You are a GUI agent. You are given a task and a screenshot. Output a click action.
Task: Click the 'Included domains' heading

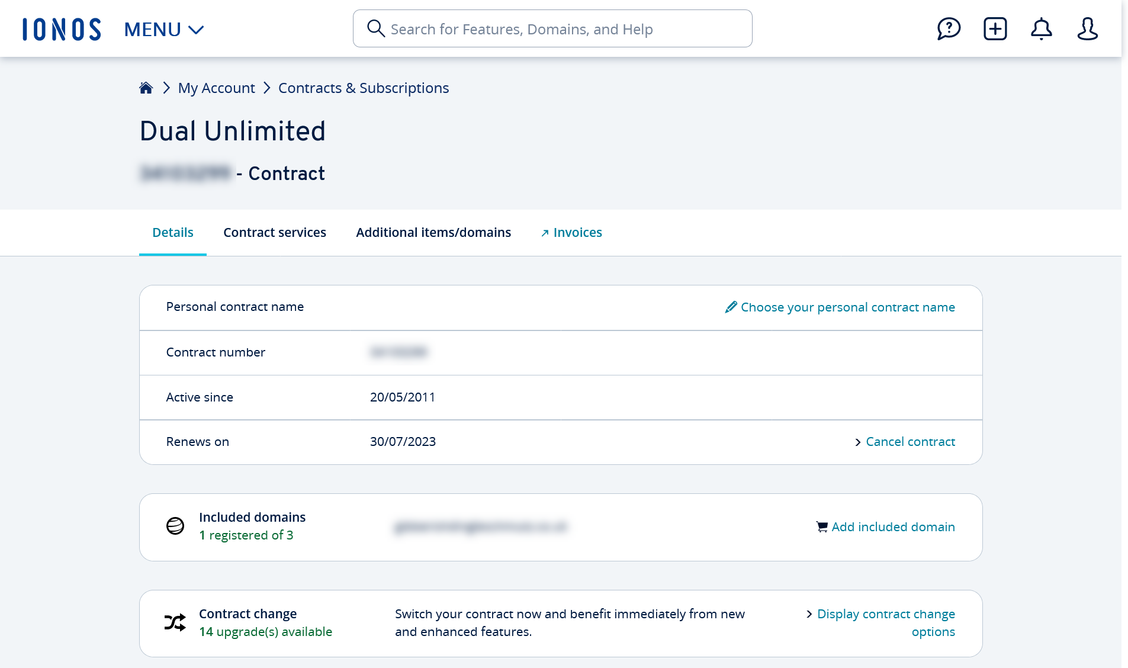click(252, 518)
